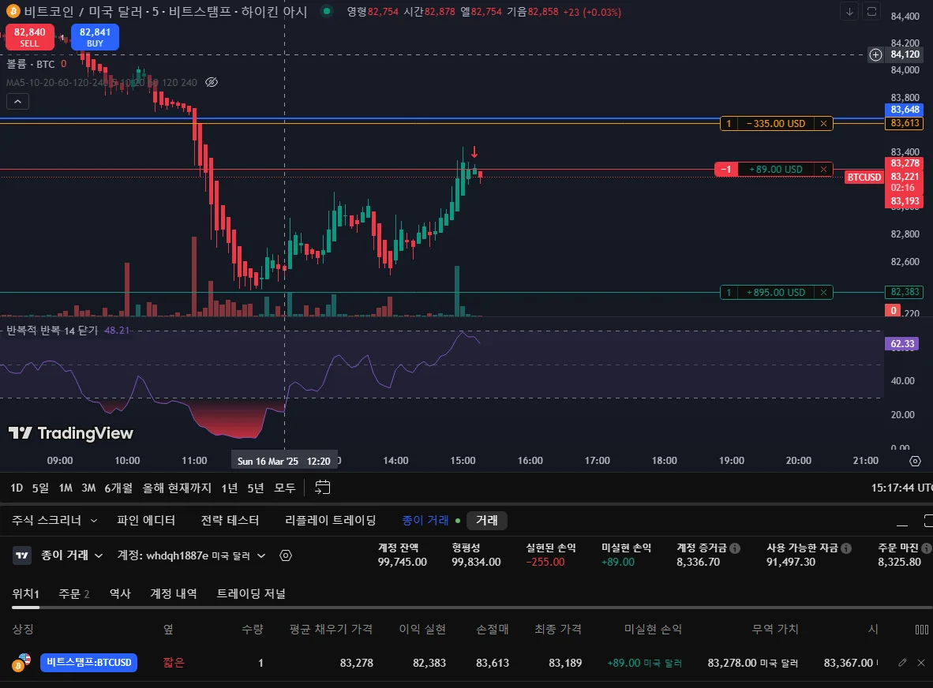
Task: Click the blue 83,648 price label
Action: pyautogui.click(x=905, y=110)
